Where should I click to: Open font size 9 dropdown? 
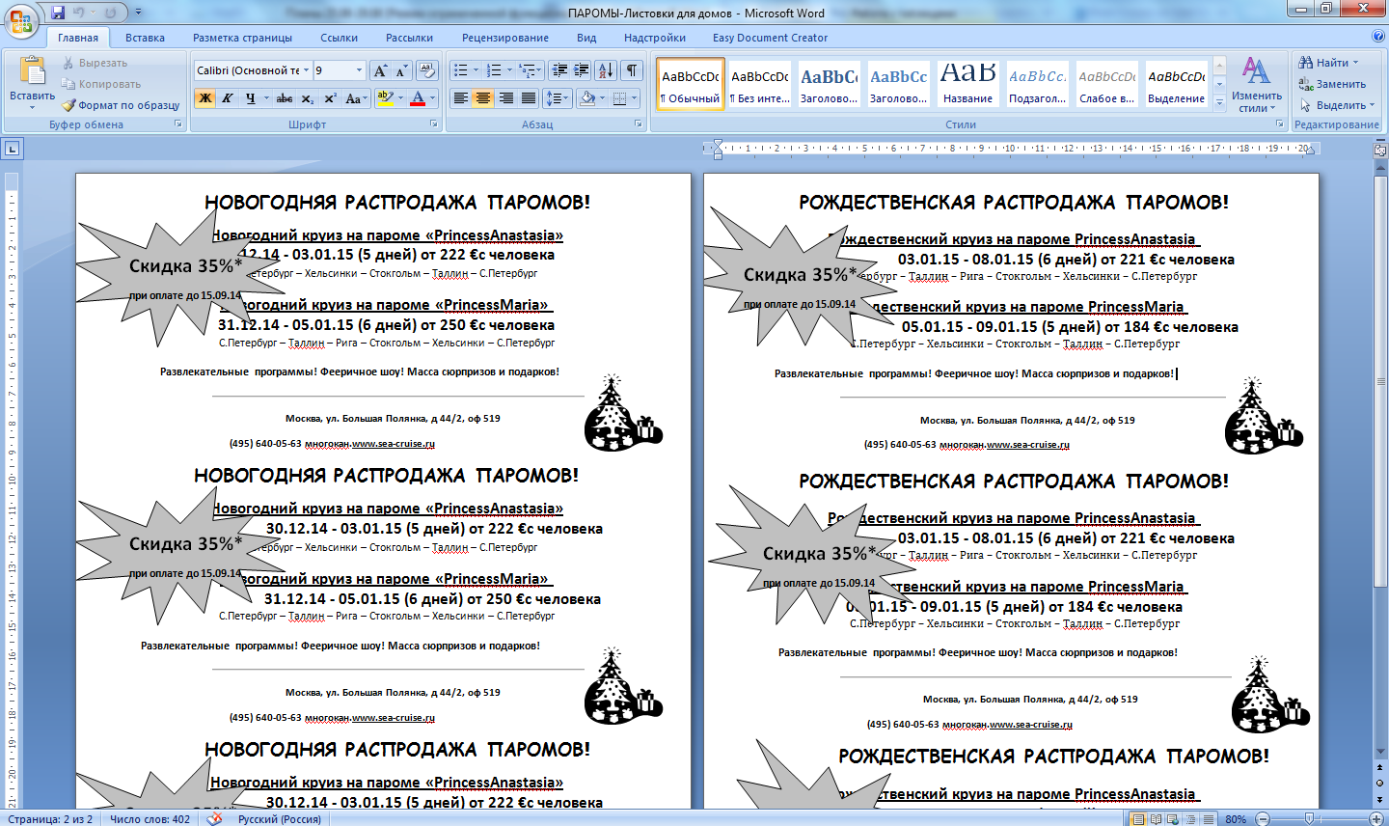tap(359, 70)
